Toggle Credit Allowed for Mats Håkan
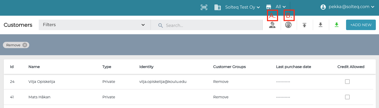Viewport: 379px width, 108px height. 347,97
